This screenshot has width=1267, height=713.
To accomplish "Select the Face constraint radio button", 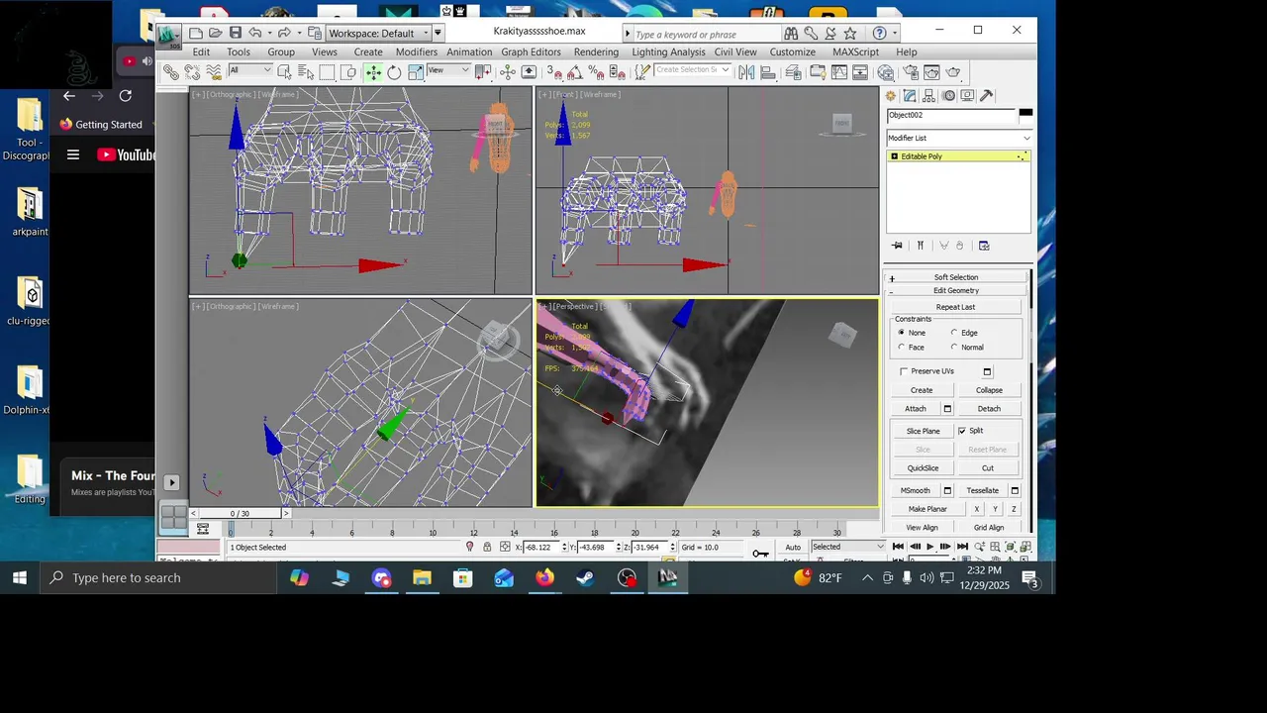I will click(x=901, y=348).
